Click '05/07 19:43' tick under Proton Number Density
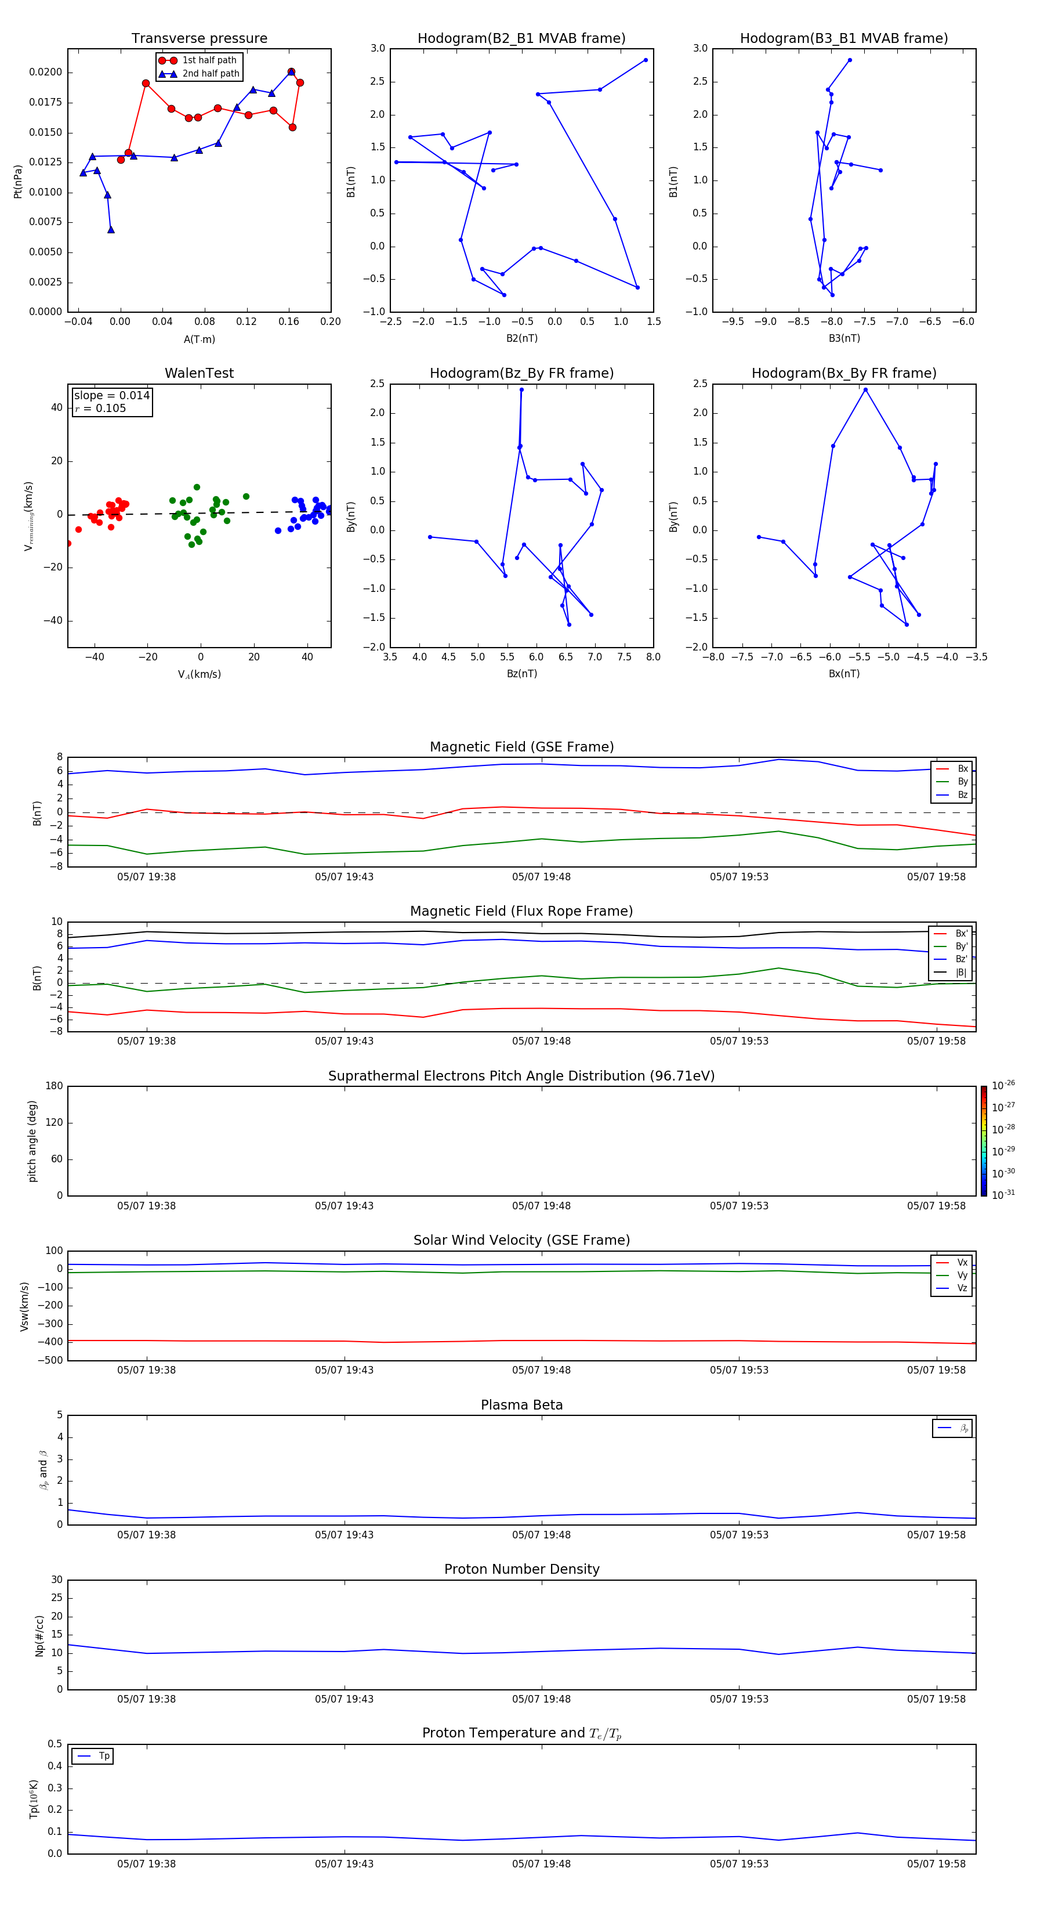The height and width of the screenshot is (1915, 1044). 344,1699
